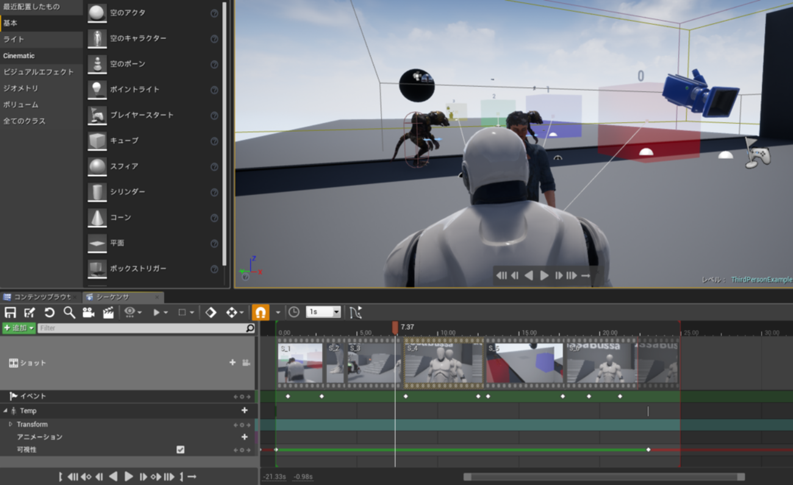Open the 1s snap interval dropdown
Screen dimensions: 793x485
pos(323,312)
